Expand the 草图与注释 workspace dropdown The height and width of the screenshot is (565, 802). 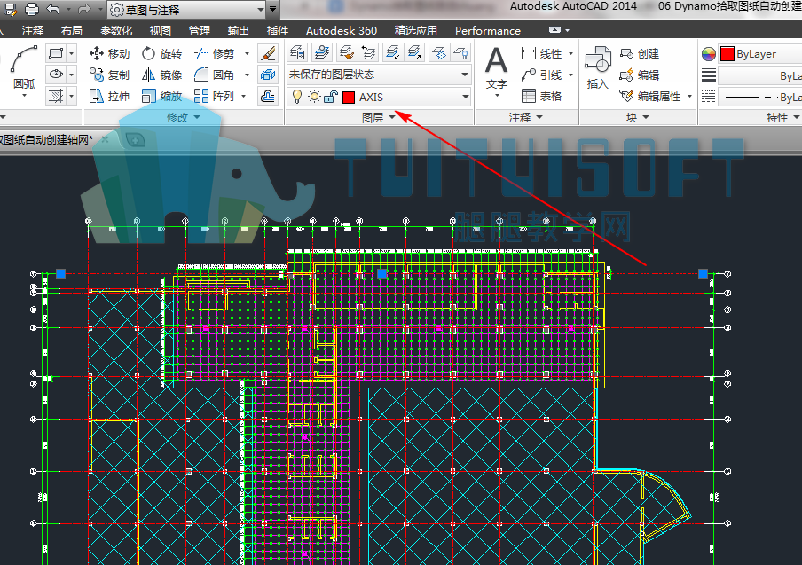[x=188, y=9]
